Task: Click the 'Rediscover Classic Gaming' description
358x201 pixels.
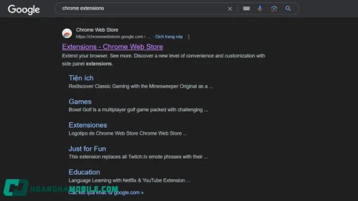Action: pyautogui.click(x=141, y=86)
